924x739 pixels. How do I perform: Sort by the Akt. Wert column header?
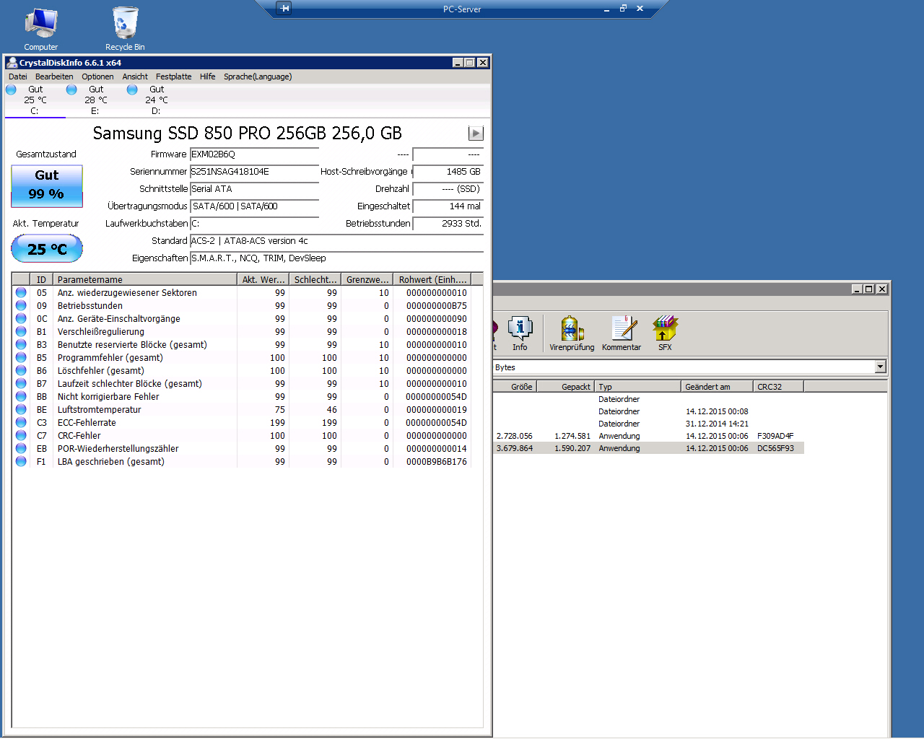[x=263, y=279]
